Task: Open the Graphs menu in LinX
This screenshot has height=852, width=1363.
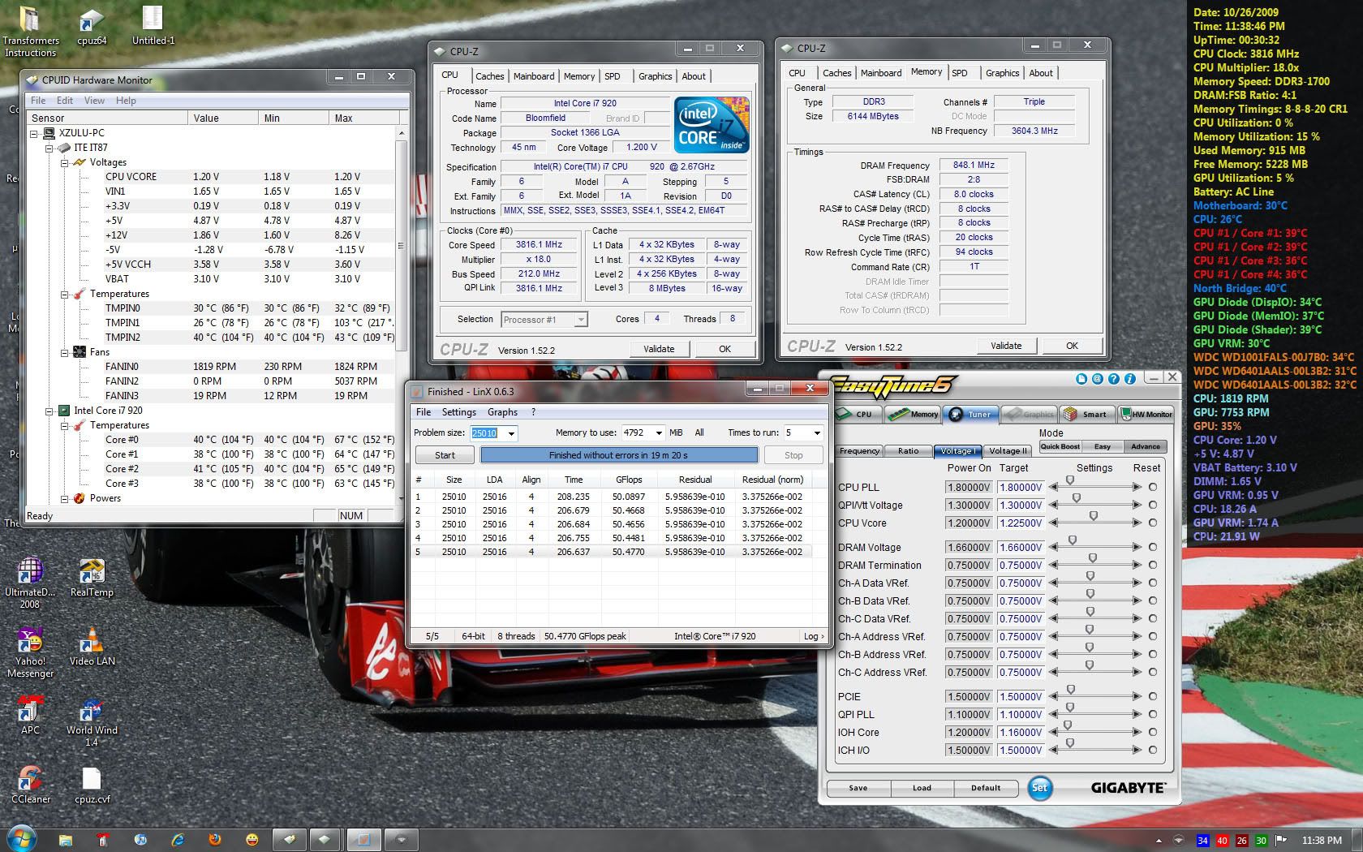Action: pyautogui.click(x=502, y=412)
